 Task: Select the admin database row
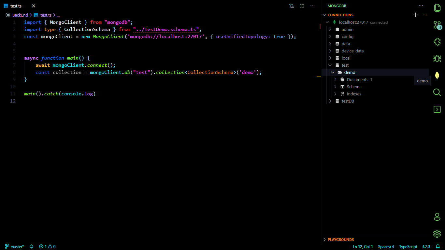click(x=375, y=29)
